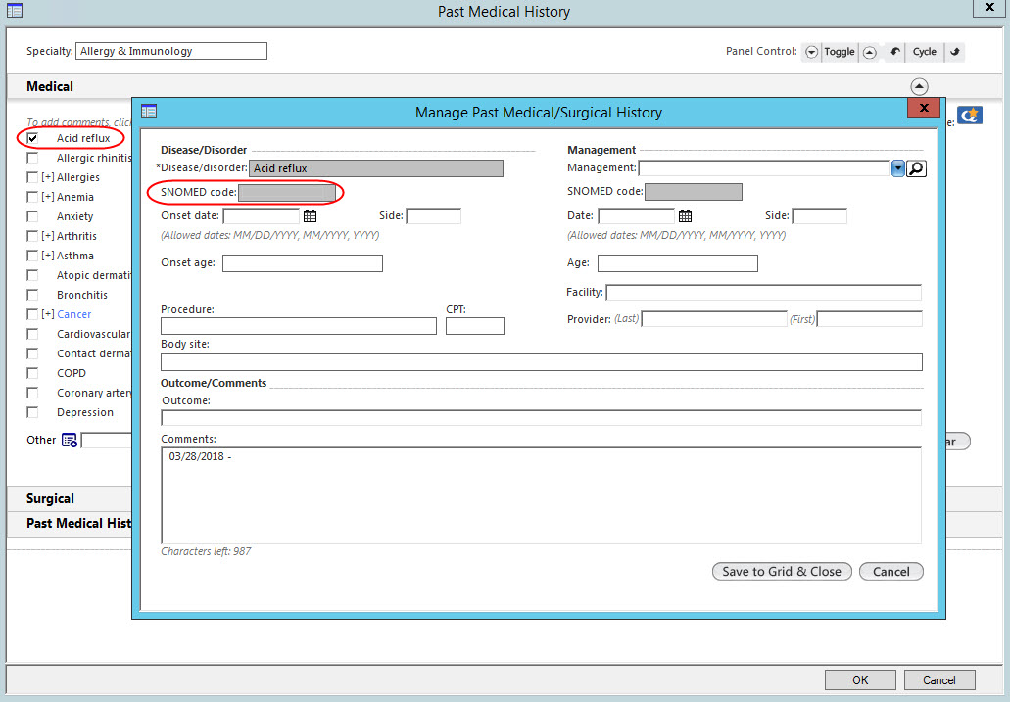Click Management Age input field
1010x702 pixels.
pos(678,263)
